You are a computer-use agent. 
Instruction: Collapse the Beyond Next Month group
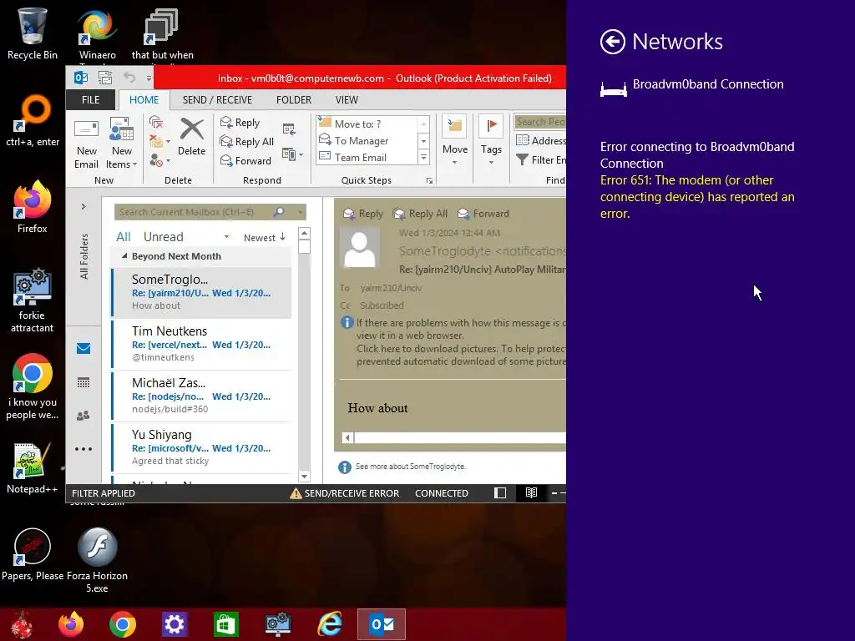click(x=124, y=255)
